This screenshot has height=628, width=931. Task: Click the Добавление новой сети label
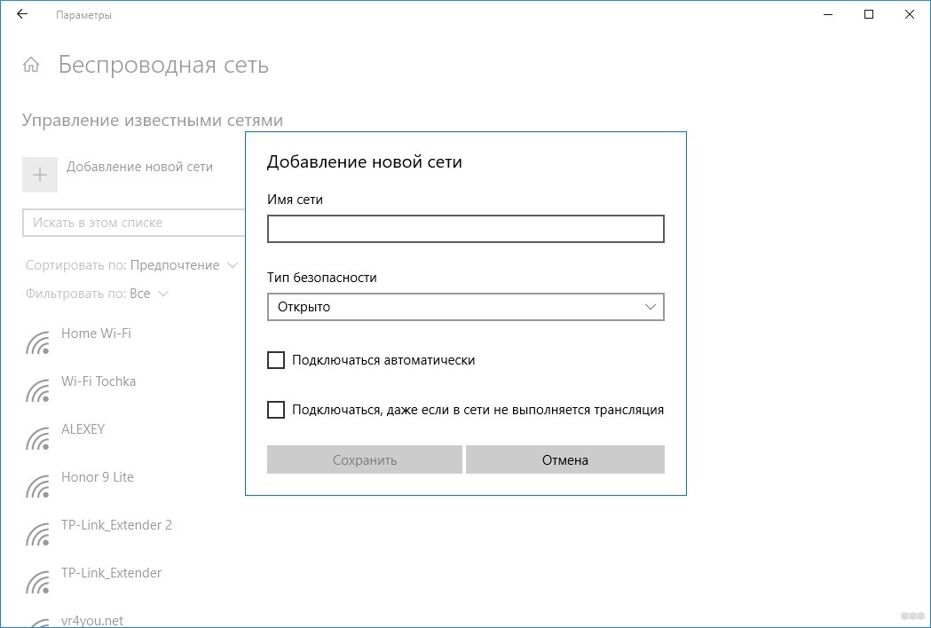pos(139,167)
